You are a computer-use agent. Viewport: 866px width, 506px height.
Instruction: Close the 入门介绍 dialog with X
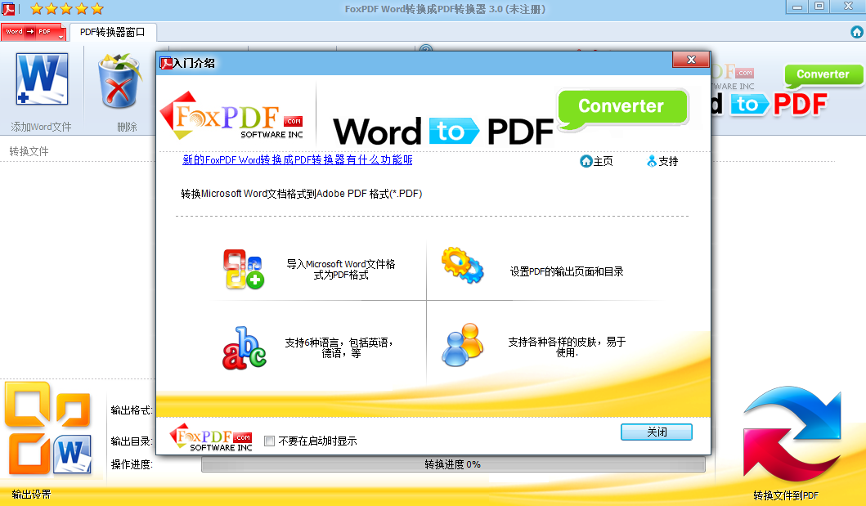[690, 60]
